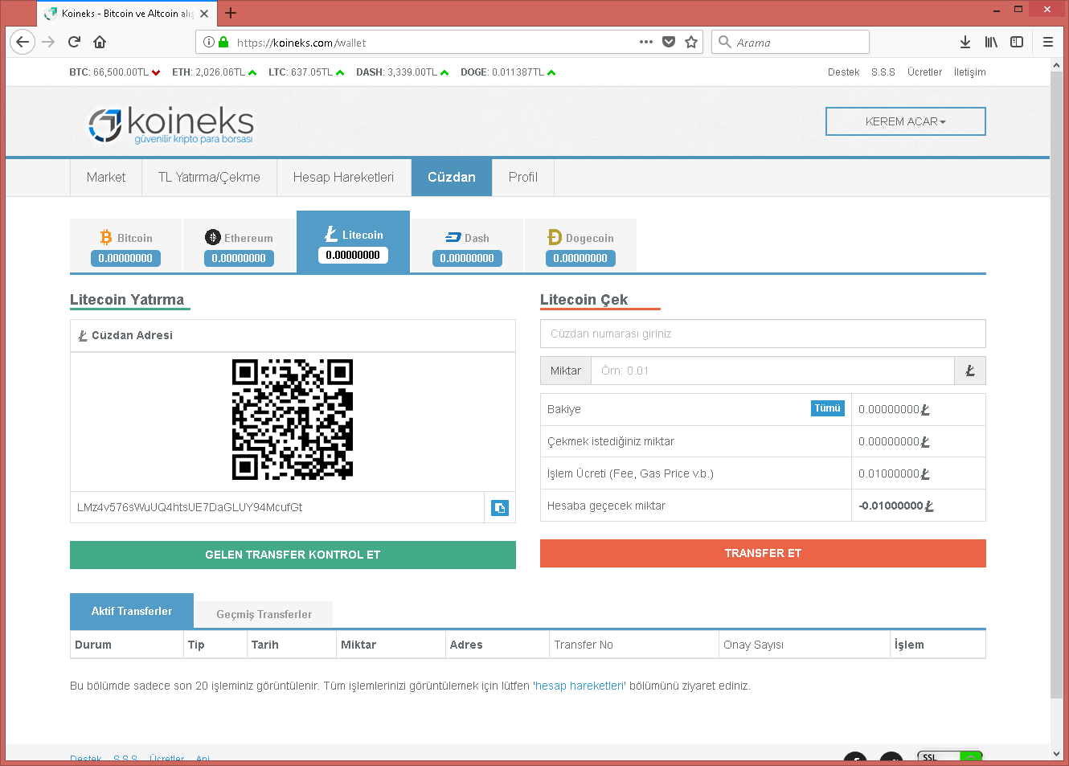This screenshot has width=1069, height=766.
Task: Click the LTC price ticker
Action: point(306,72)
